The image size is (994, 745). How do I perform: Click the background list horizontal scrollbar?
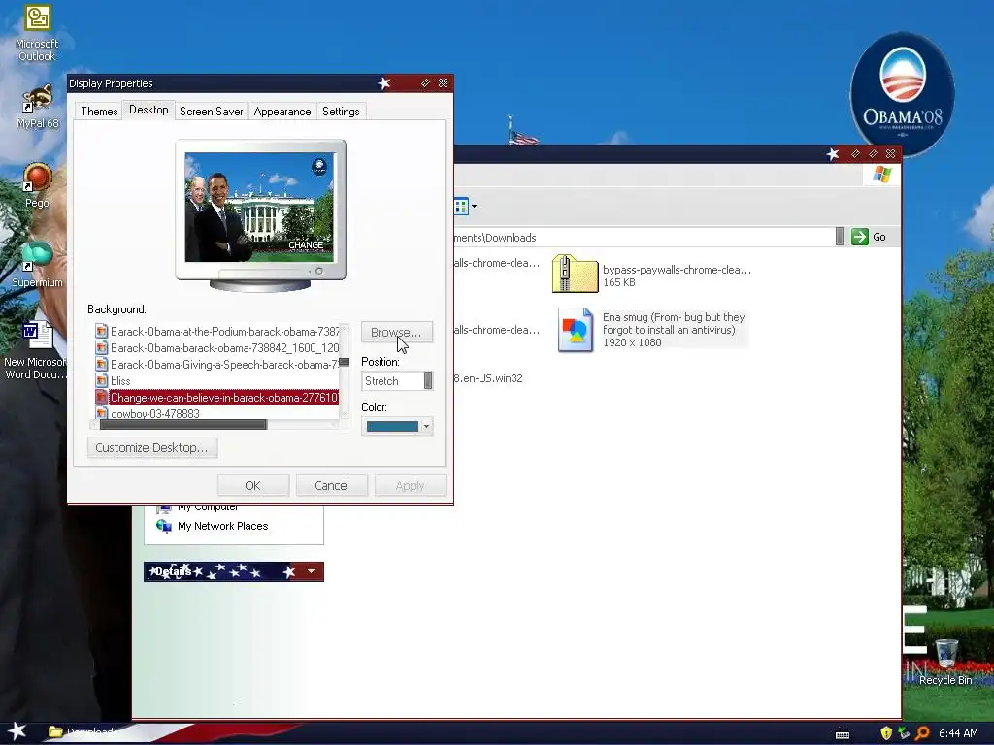point(183,425)
